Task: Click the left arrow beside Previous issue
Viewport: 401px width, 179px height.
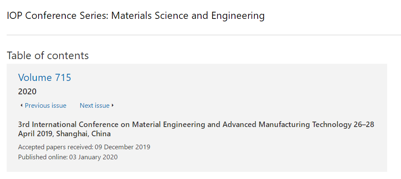Action: point(21,105)
